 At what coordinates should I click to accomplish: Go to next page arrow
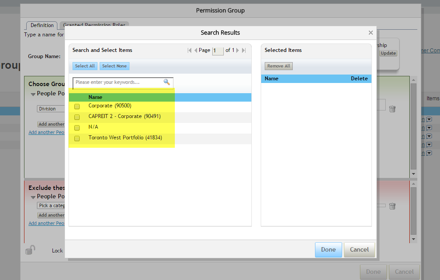pos(238,51)
